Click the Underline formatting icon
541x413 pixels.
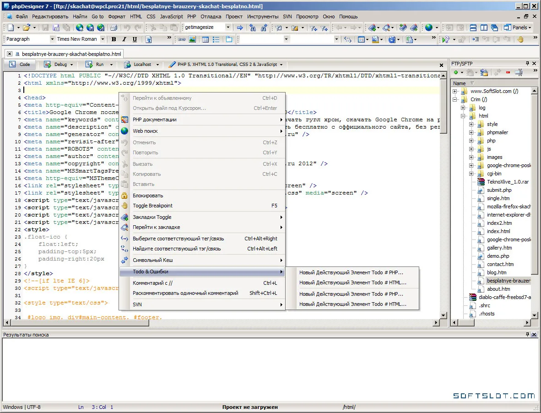click(x=135, y=39)
